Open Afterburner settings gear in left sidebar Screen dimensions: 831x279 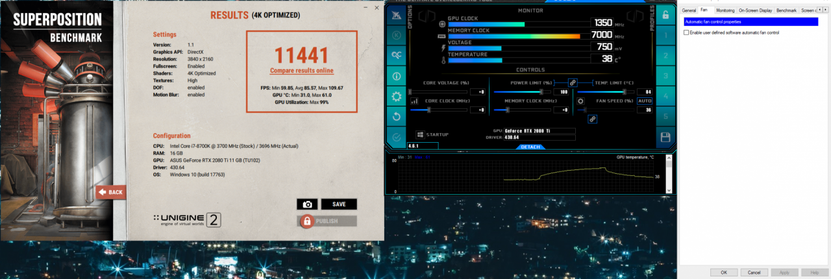point(397,97)
